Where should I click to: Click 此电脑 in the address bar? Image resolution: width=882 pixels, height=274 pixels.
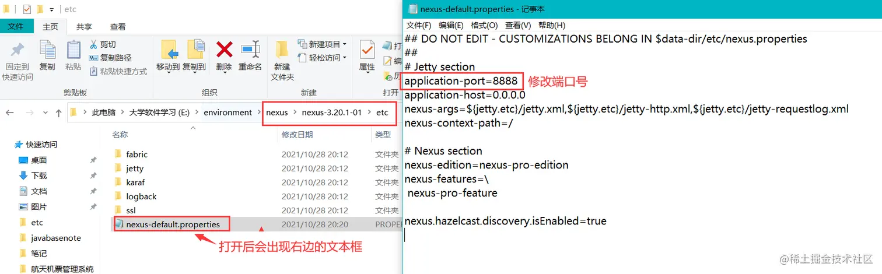[x=103, y=113]
